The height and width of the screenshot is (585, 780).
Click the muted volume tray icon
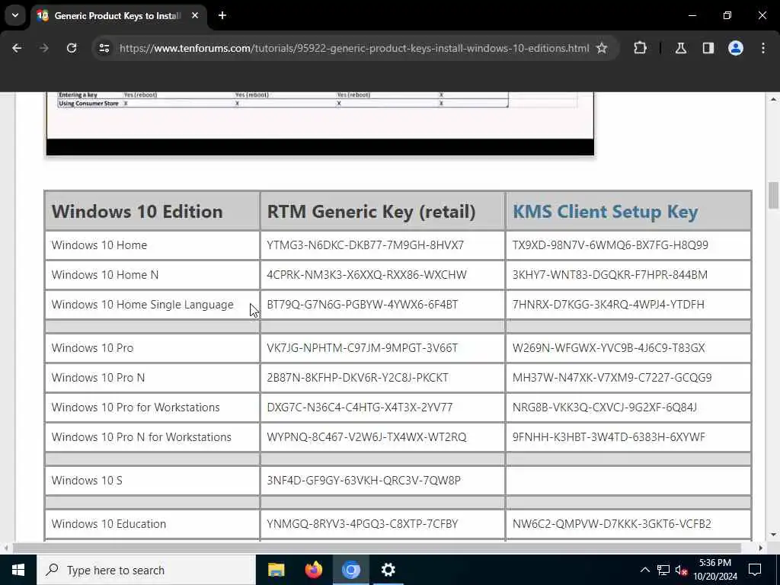682,570
